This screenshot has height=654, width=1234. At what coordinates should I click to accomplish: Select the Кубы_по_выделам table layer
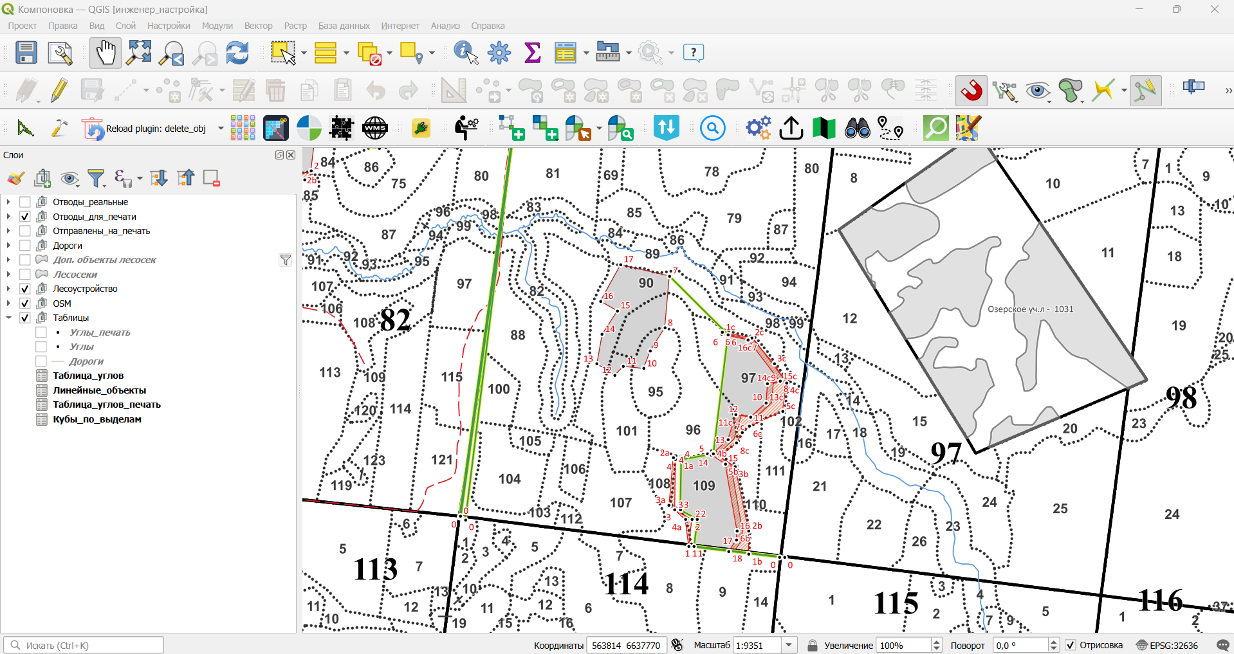click(x=97, y=419)
